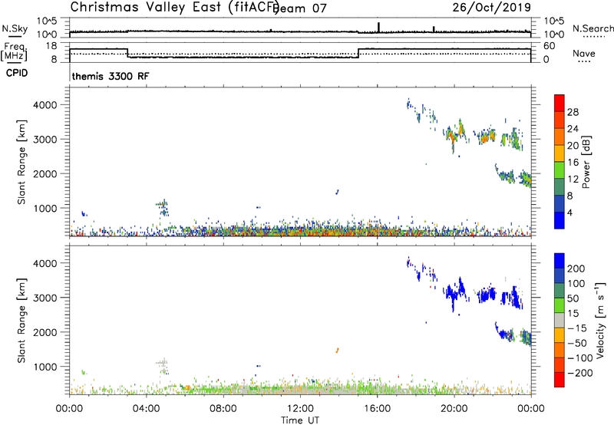Click the '16:00' time tick label

tap(377, 409)
